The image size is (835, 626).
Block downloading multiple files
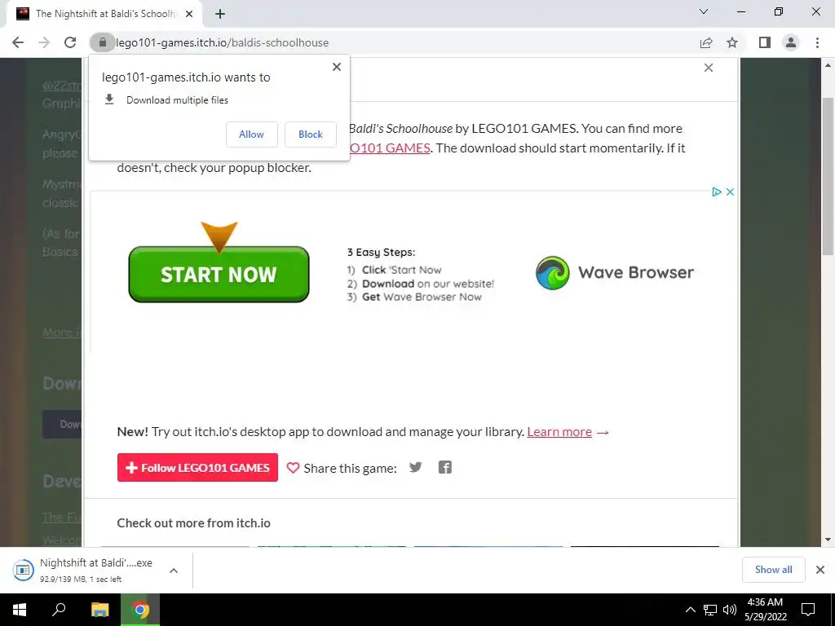click(x=311, y=134)
